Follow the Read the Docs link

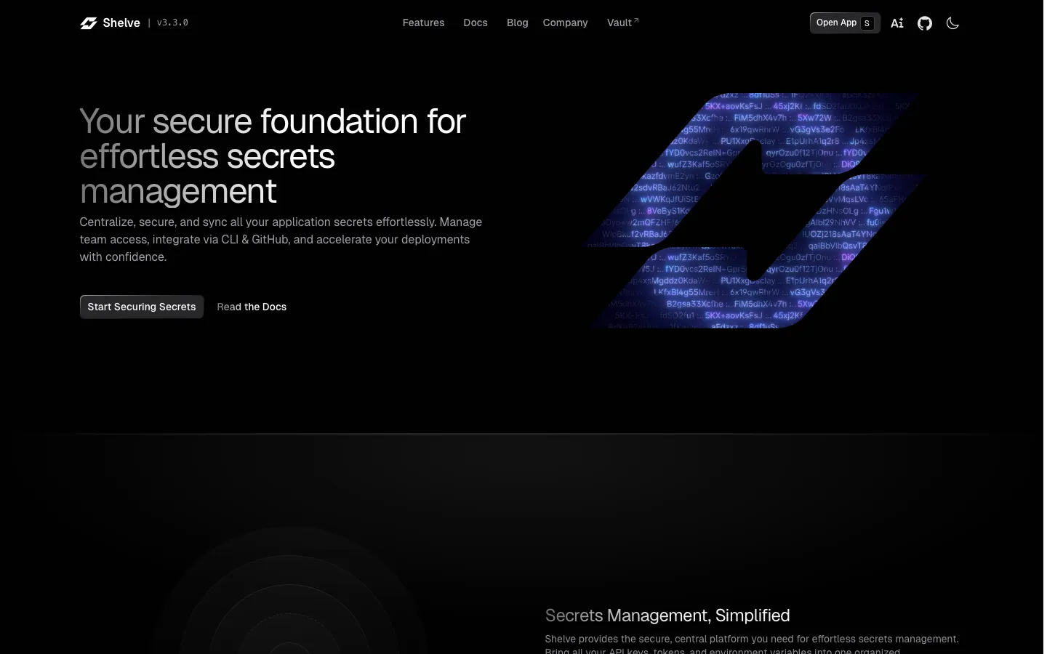(252, 307)
